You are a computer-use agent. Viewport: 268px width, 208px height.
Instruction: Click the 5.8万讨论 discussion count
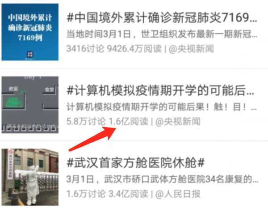pos(86,122)
